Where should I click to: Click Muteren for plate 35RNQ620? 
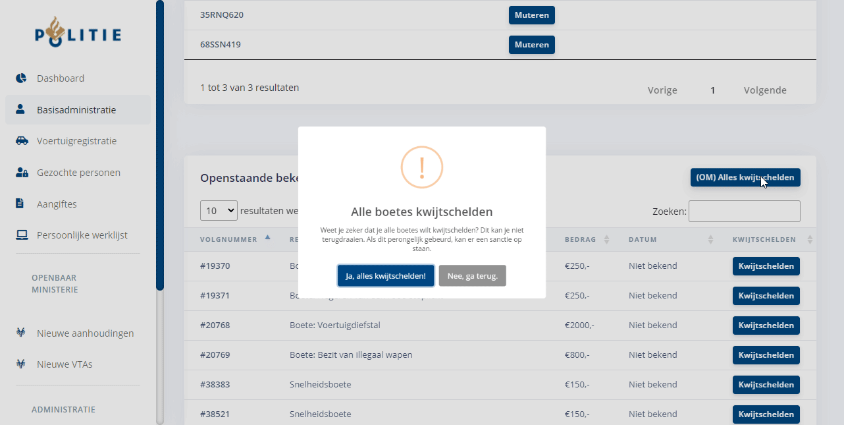(x=531, y=15)
